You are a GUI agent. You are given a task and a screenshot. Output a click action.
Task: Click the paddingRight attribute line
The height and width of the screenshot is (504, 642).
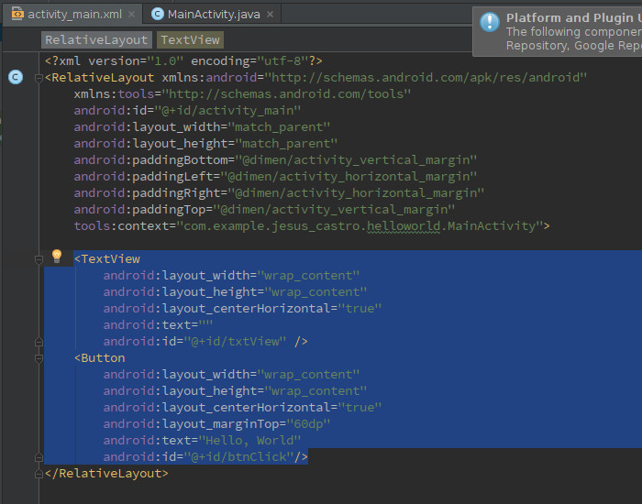pyautogui.click(x=279, y=192)
